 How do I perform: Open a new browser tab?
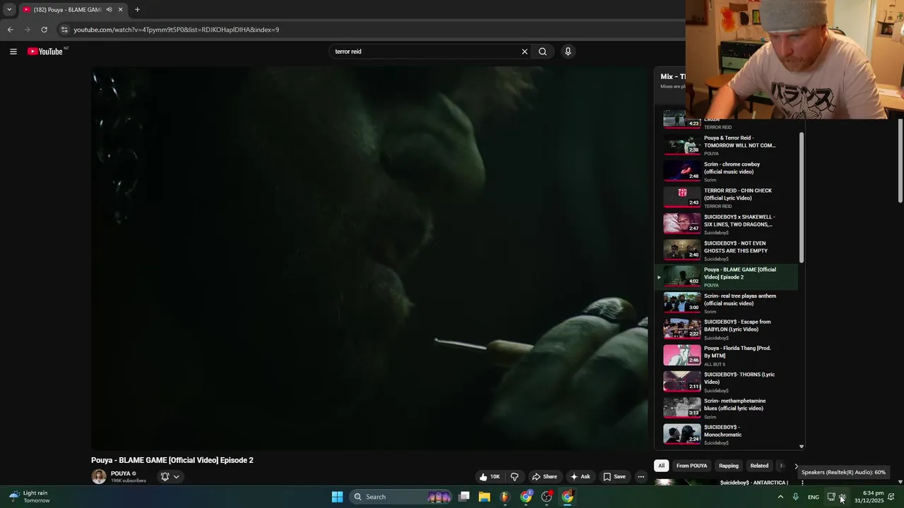[137, 10]
